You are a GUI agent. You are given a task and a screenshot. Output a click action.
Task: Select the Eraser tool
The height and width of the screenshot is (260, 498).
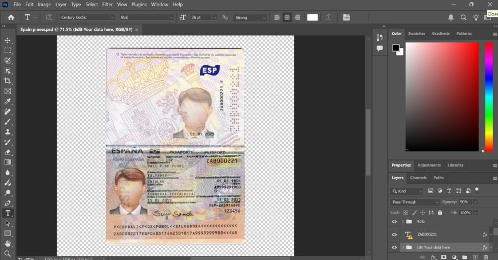point(7,152)
